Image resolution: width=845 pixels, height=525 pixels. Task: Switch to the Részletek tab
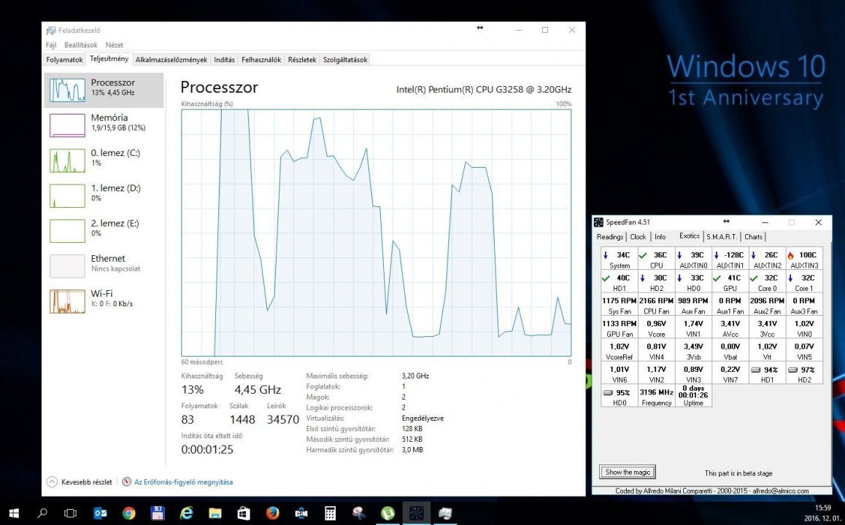pyautogui.click(x=302, y=60)
